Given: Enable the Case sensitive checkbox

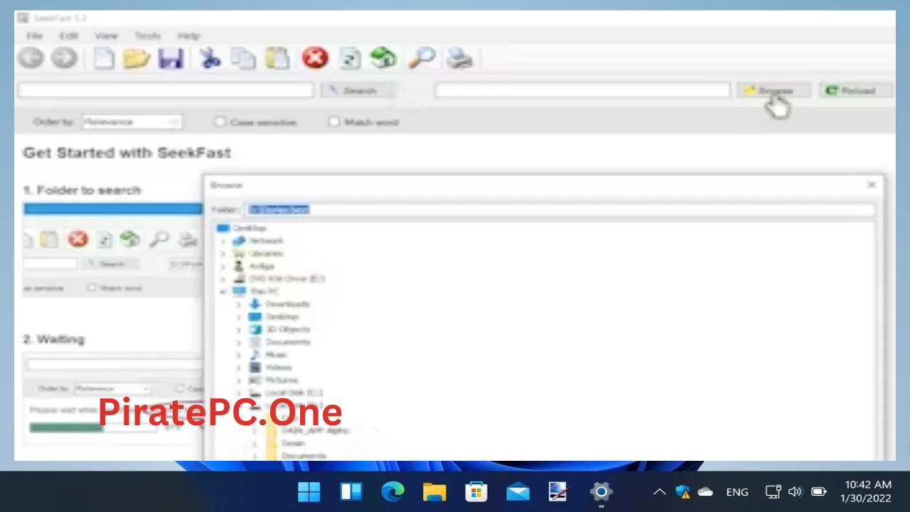Looking at the screenshot, I should point(220,122).
